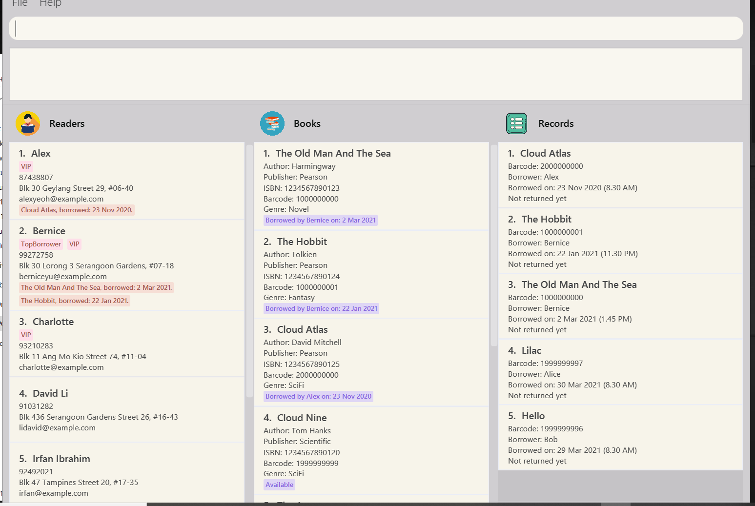This screenshot has height=506, width=755.
Task: Click Bernice's VIP tag
Action: 74,244
